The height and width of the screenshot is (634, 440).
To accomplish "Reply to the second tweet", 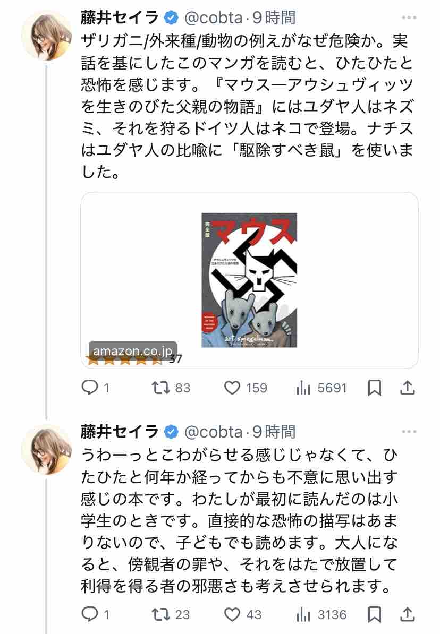I will 89,615.
